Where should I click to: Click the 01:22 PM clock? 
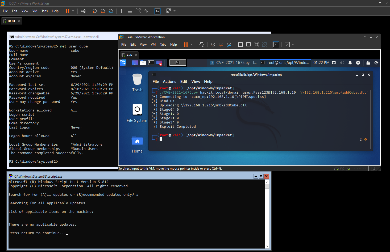[321, 63]
